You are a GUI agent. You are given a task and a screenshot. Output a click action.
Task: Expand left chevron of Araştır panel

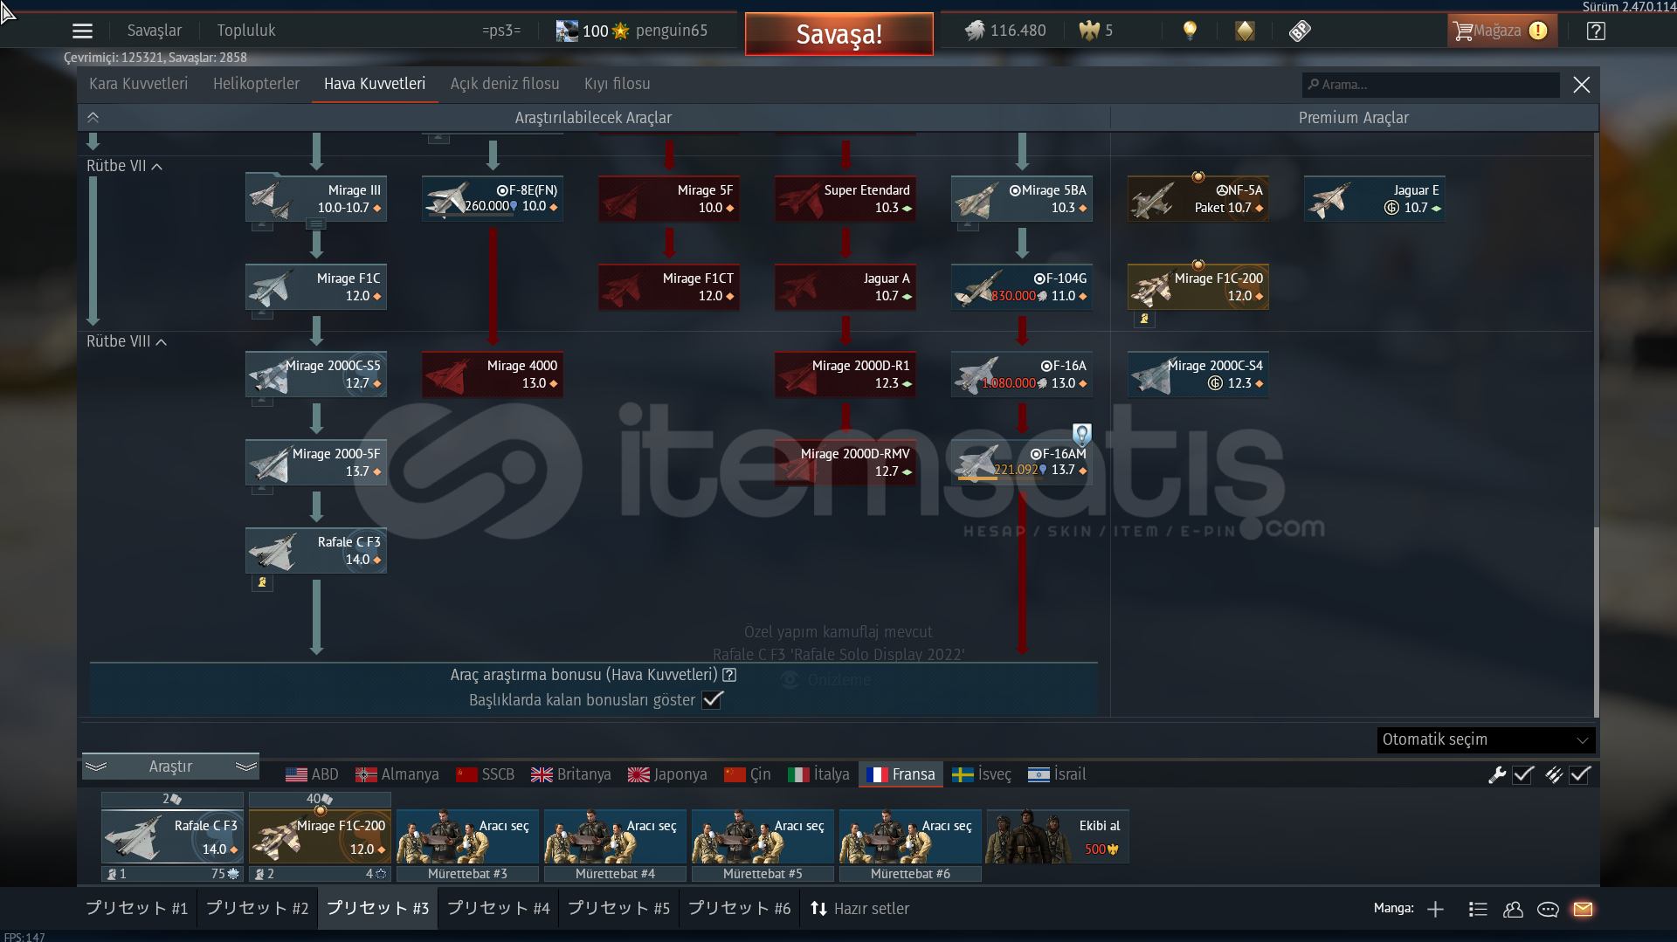[96, 767]
